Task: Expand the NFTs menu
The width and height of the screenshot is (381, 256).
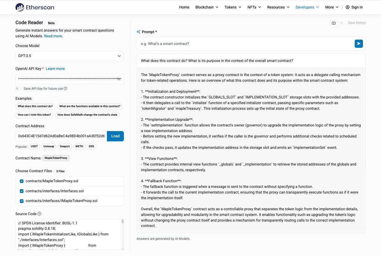Action: point(254,7)
